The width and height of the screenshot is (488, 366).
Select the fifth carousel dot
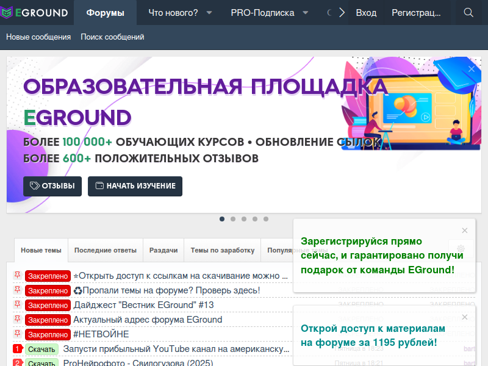click(266, 219)
